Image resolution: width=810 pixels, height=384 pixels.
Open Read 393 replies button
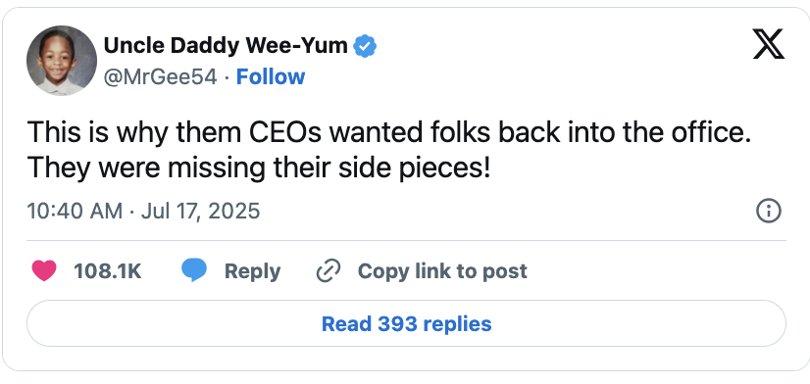pyautogui.click(x=407, y=323)
